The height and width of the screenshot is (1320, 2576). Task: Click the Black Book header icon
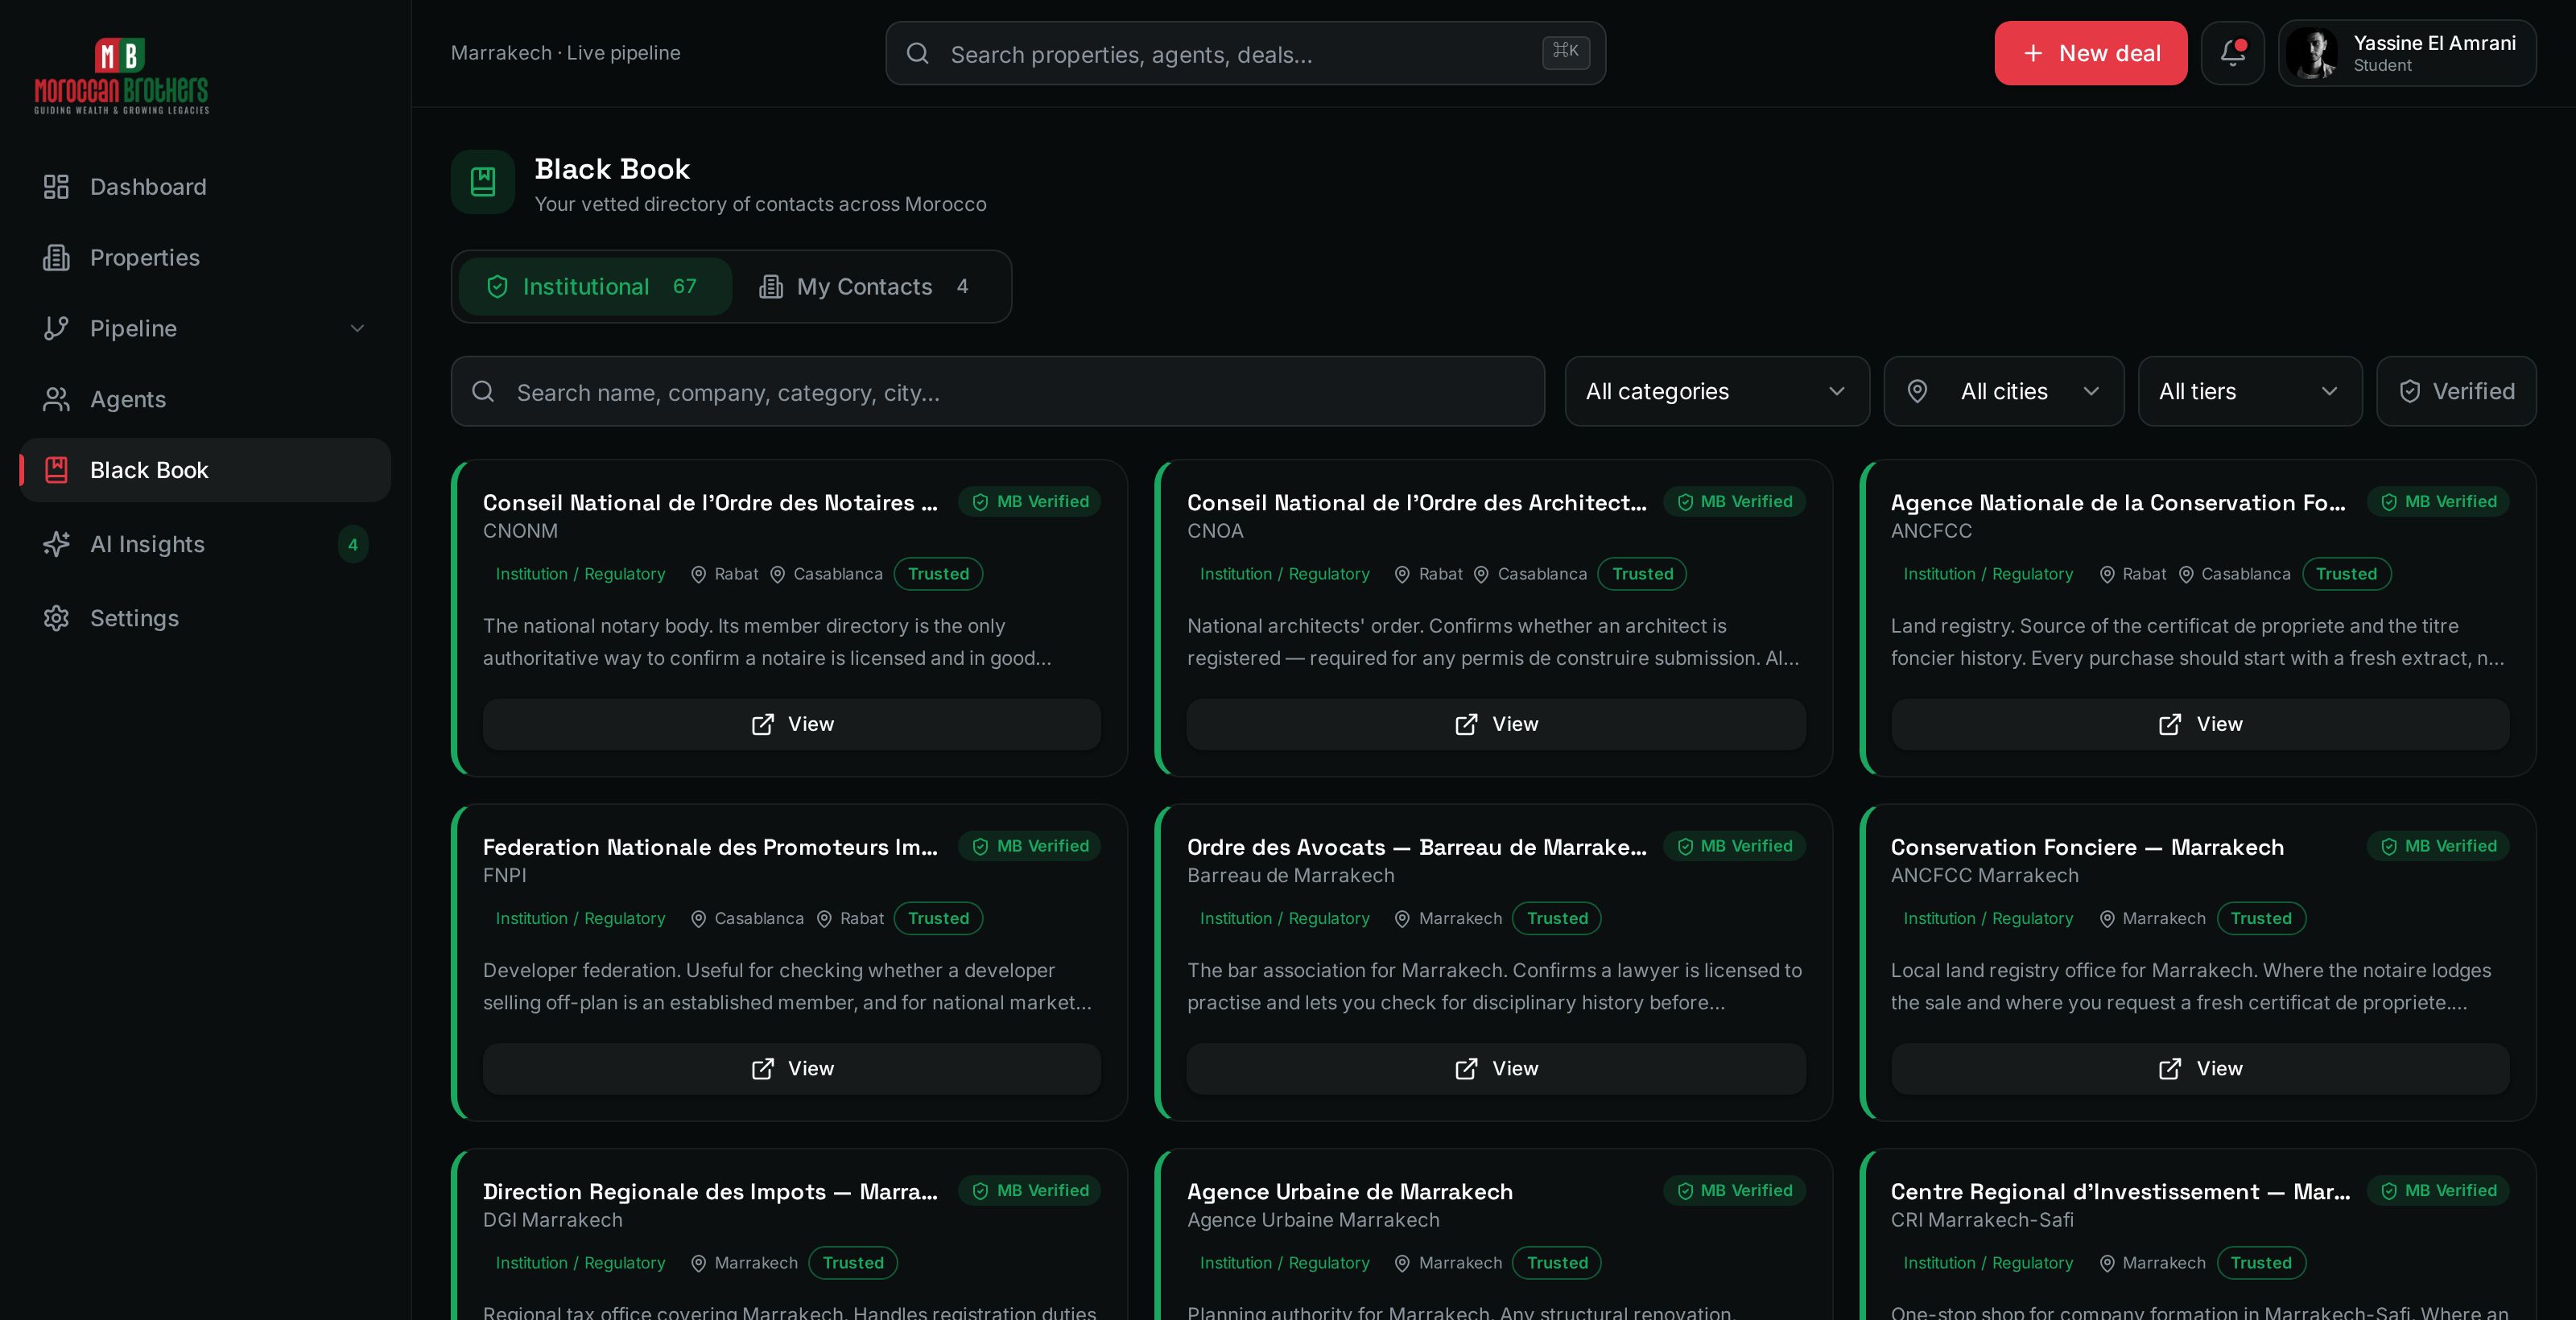point(483,182)
